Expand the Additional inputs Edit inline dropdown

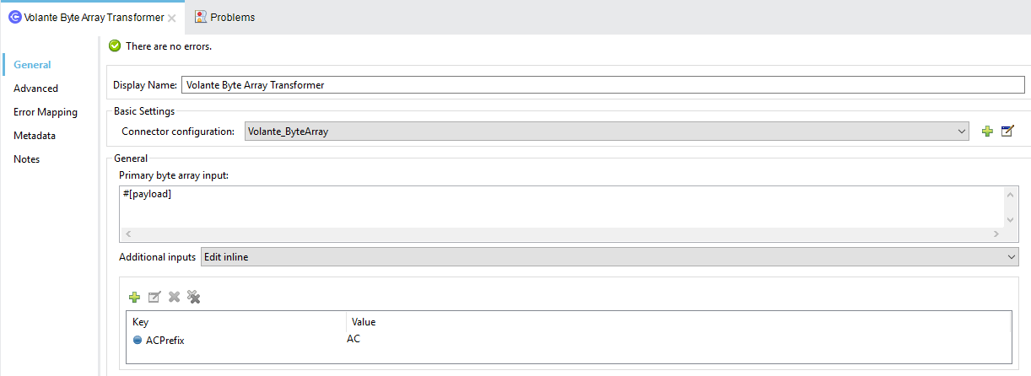tap(1012, 256)
